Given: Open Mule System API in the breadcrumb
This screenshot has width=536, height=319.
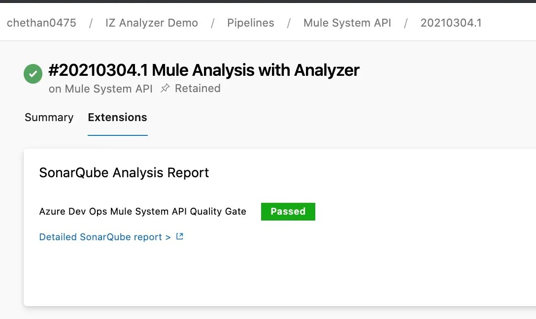Looking at the screenshot, I should click(347, 23).
